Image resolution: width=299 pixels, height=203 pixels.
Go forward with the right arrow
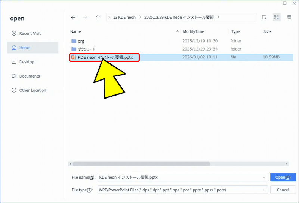pos(85,17)
